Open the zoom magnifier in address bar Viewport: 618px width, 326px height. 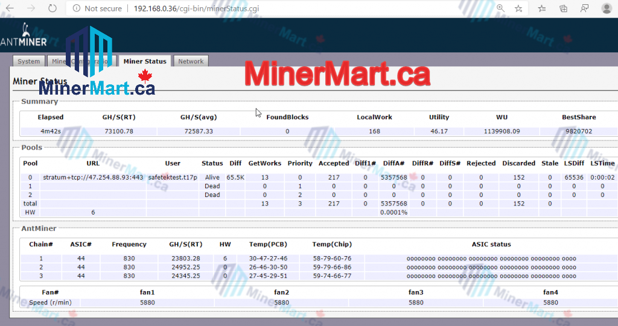pos(500,8)
